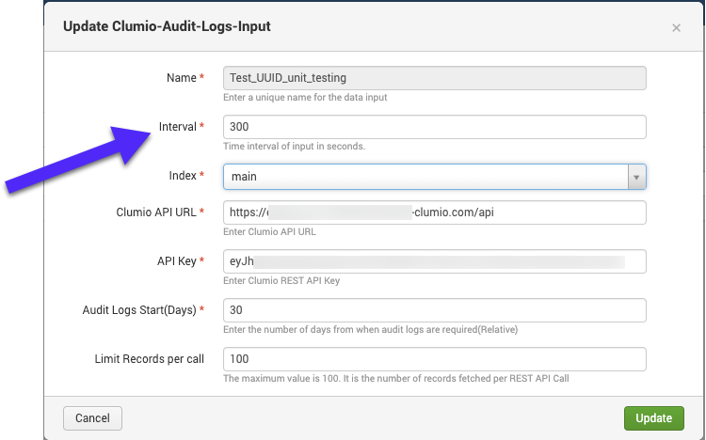
Task: Click the Limit Records per call field
Action: (435, 359)
